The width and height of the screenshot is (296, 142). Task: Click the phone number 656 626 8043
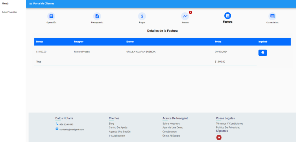pos(66,125)
